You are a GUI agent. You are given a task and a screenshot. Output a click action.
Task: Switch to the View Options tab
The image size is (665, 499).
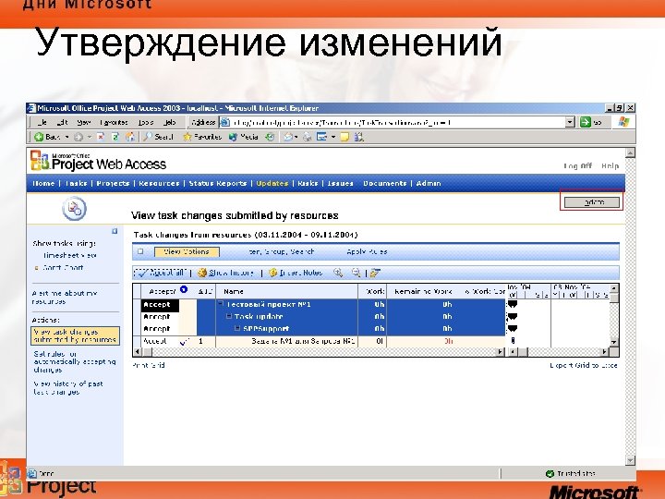click(x=187, y=251)
